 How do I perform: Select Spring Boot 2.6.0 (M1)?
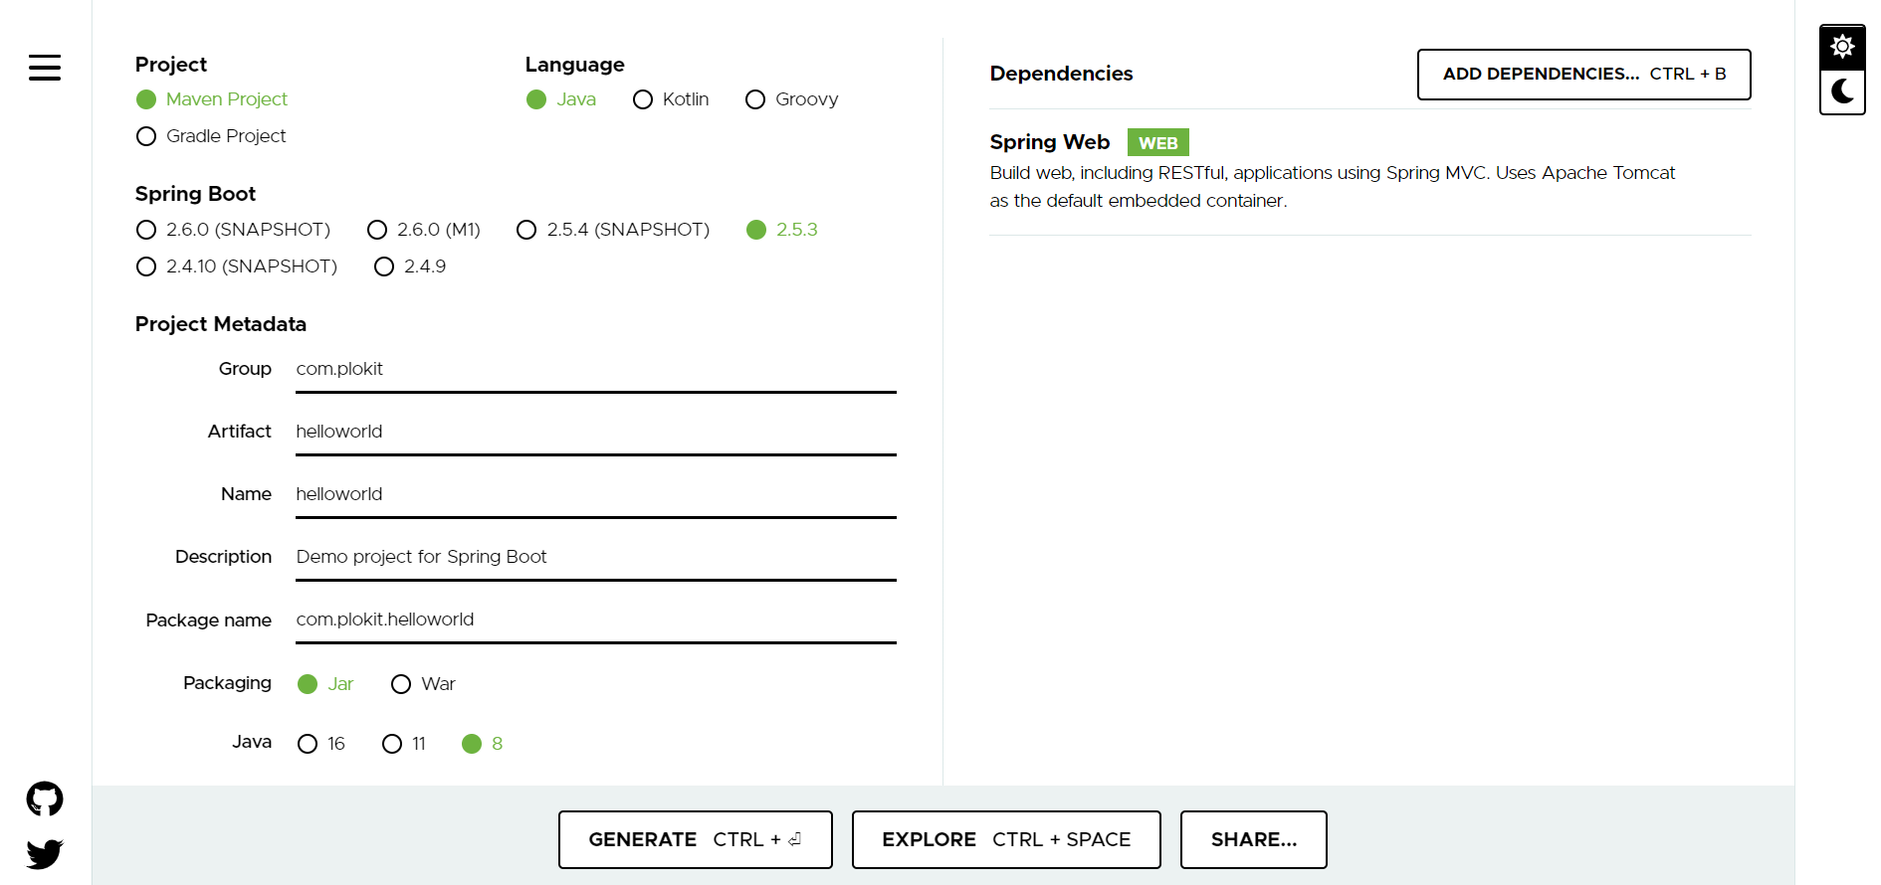pos(424,230)
